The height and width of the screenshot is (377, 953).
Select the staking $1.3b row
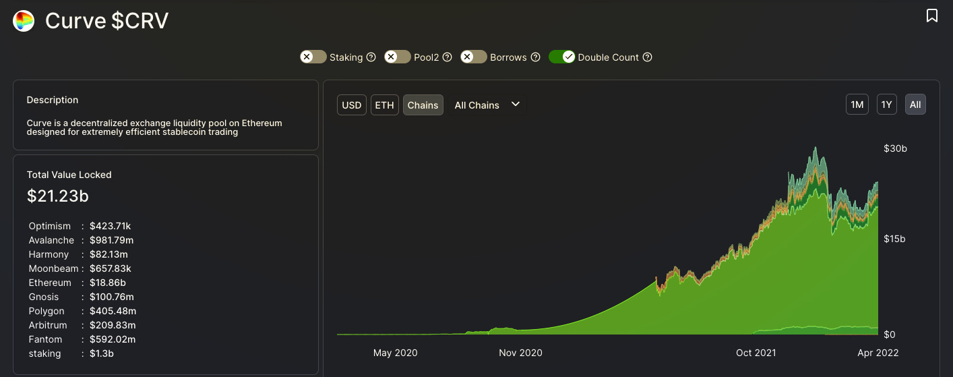pyautogui.click(x=73, y=353)
